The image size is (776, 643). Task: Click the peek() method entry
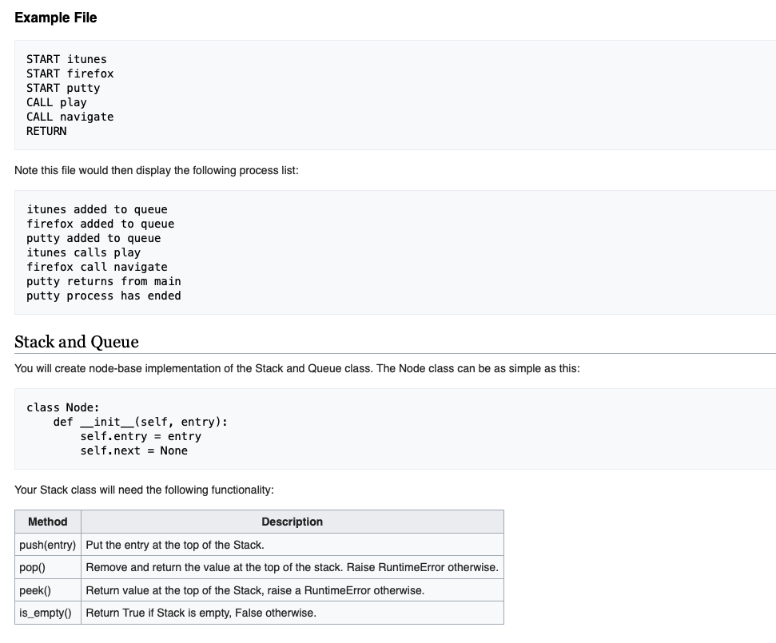(34, 589)
